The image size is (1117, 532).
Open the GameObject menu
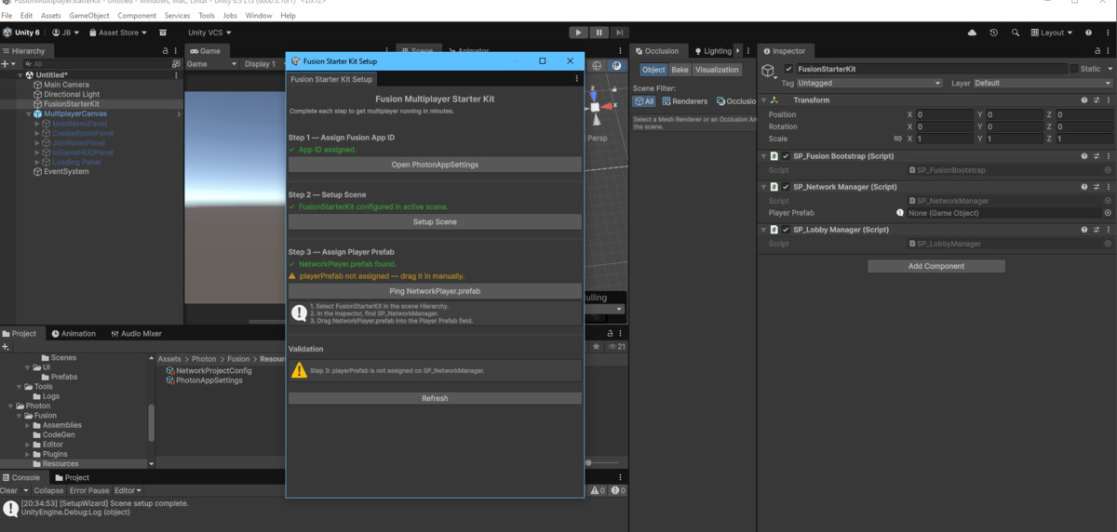[x=89, y=16]
